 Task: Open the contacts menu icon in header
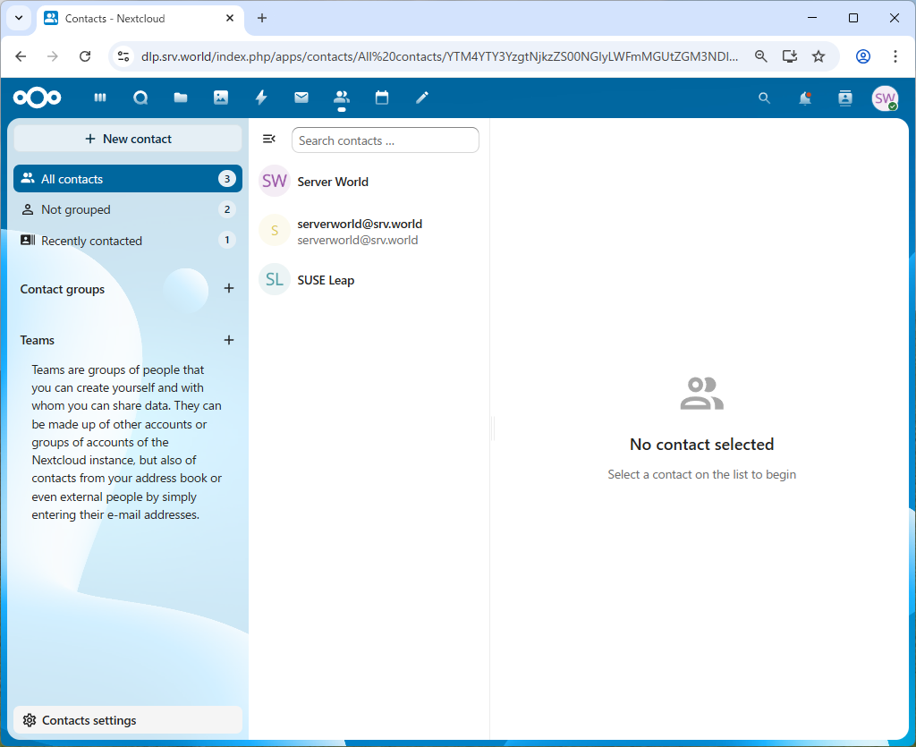[845, 98]
